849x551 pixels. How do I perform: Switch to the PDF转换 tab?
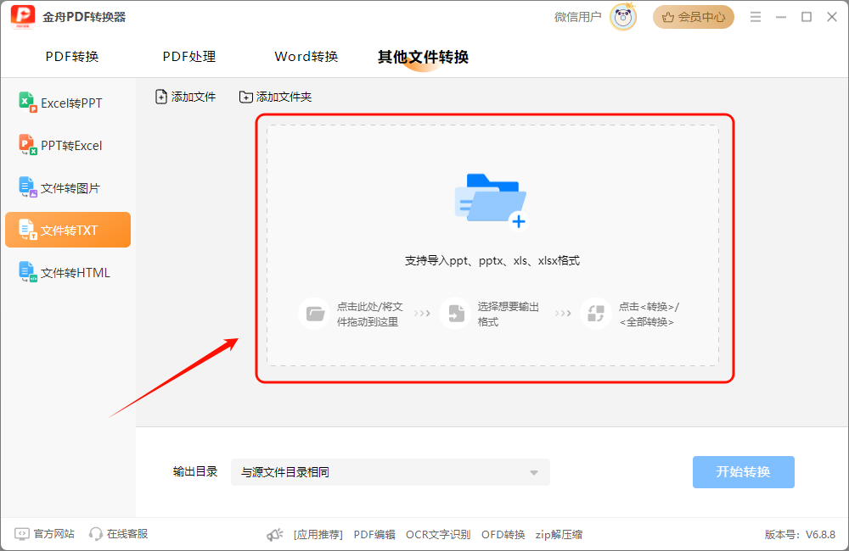click(x=72, y=56)
